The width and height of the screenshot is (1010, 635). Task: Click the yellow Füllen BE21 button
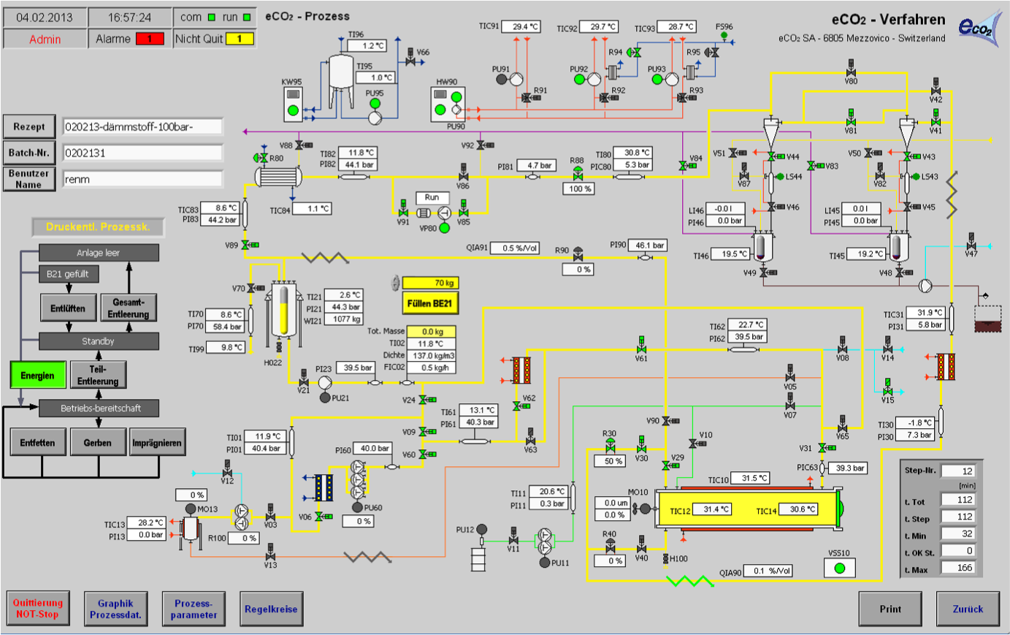[429, 303]
